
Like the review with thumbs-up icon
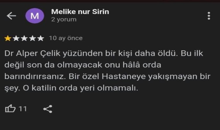point(10,109)
